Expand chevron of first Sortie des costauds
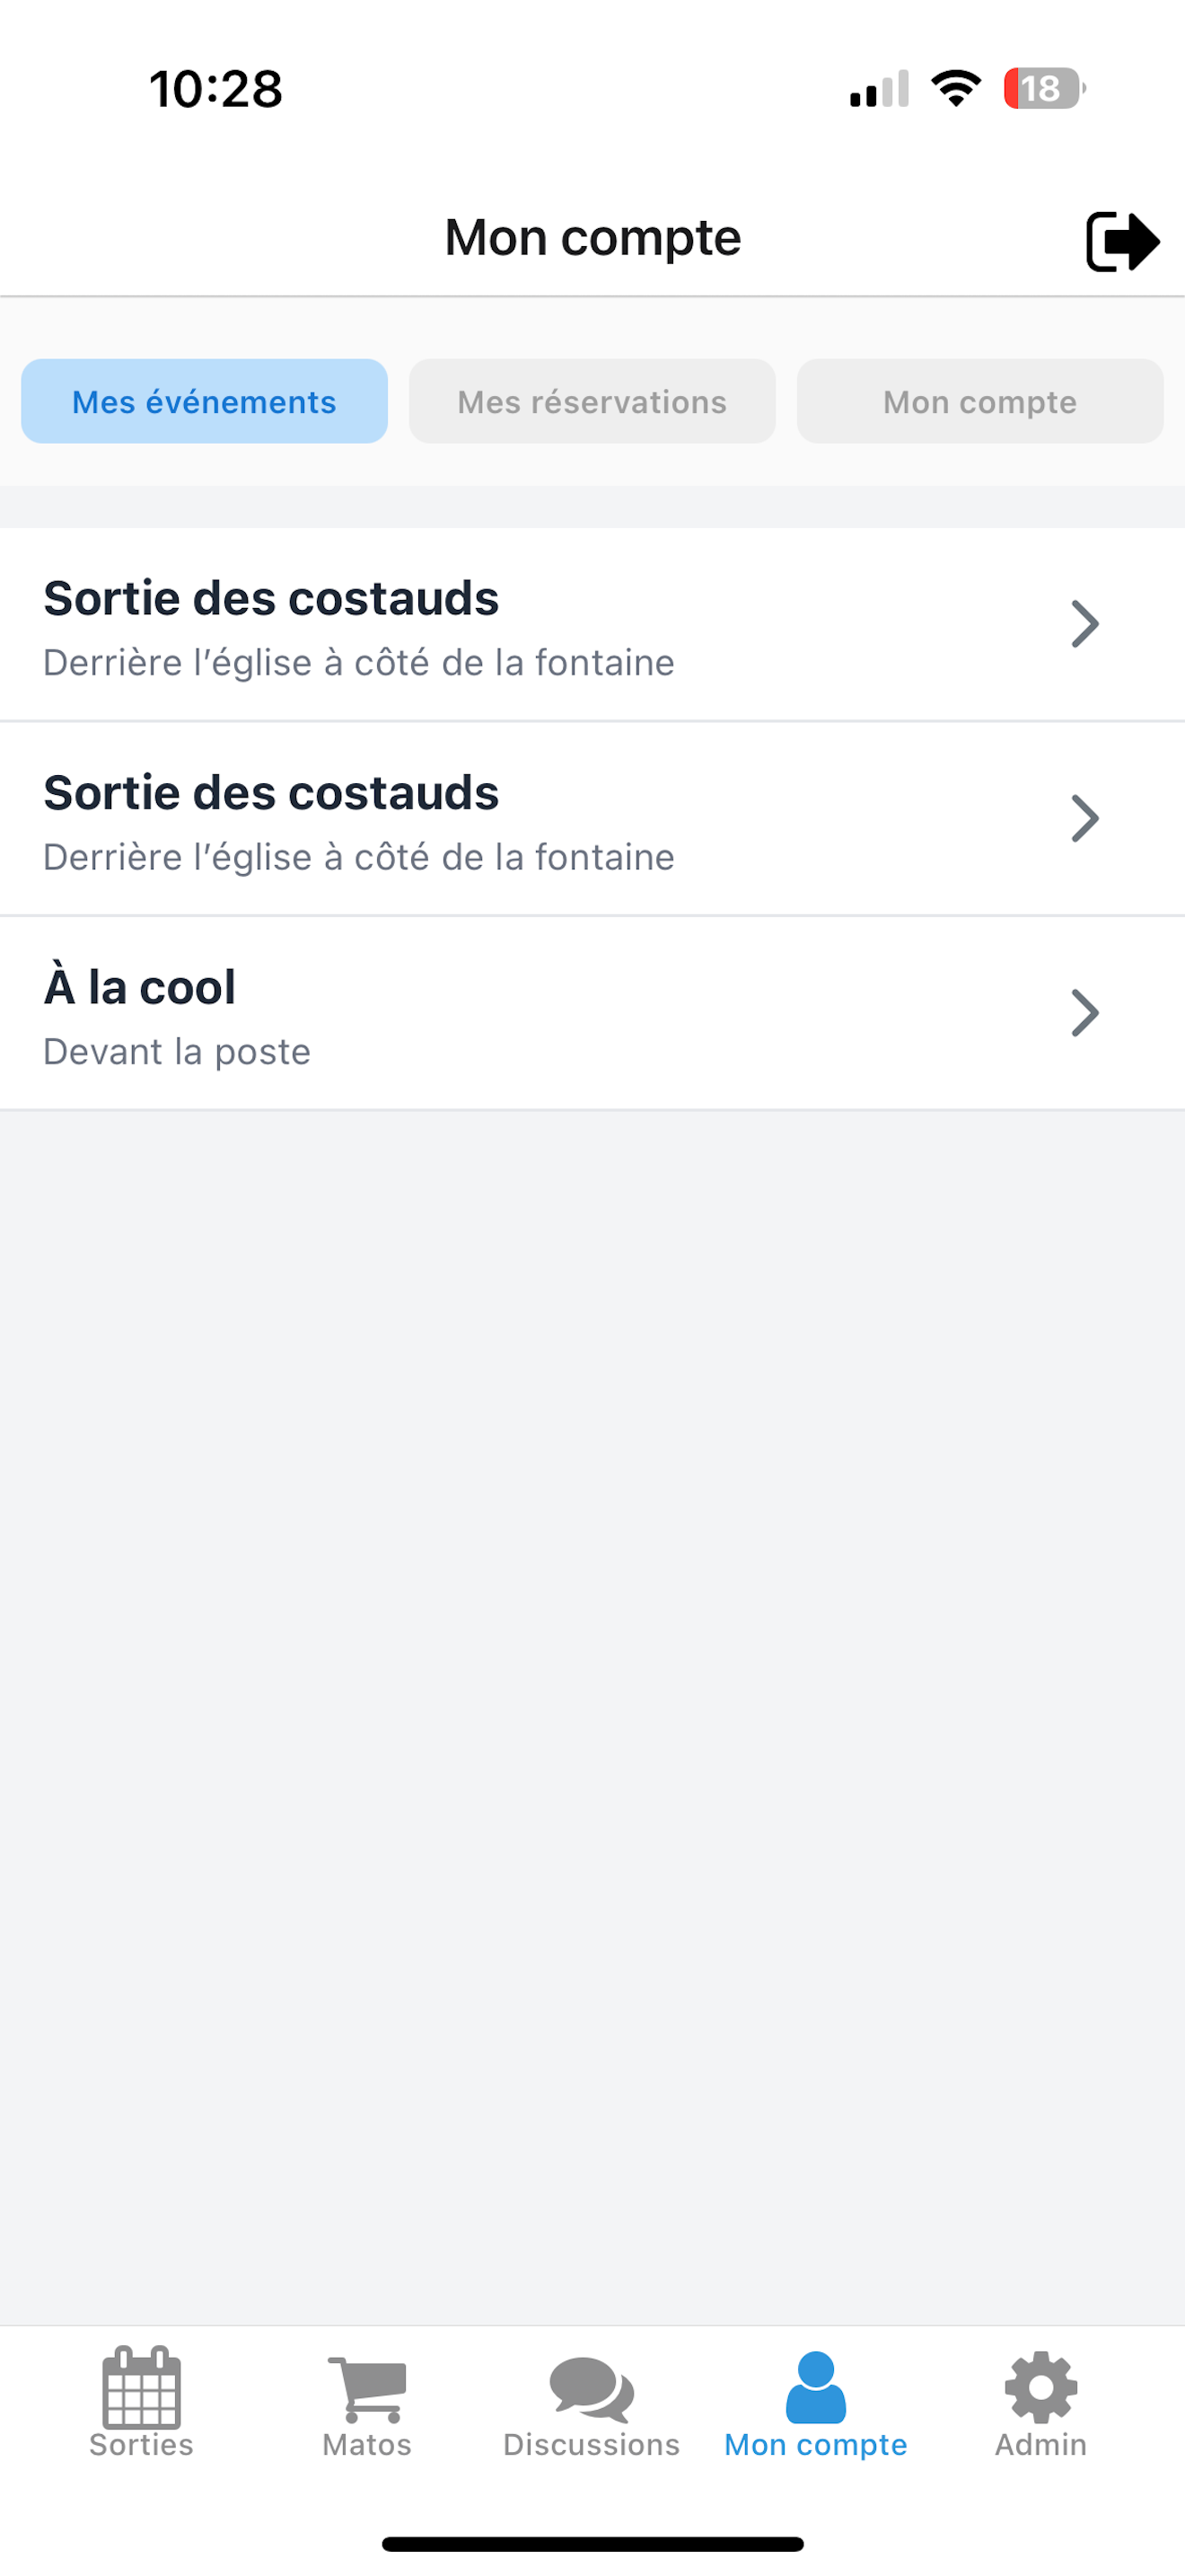This screenshot has width=1185, height=2576. pos(1085,624)
